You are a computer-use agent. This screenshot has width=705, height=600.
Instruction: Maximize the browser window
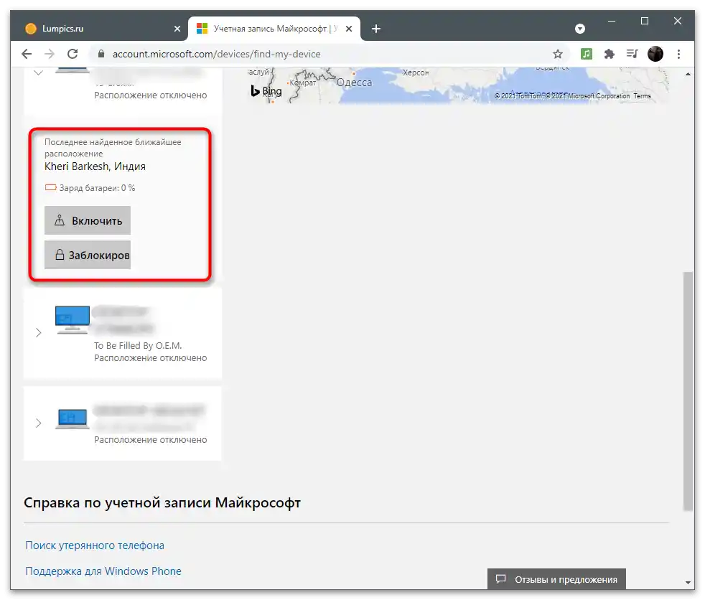(644, 21)
